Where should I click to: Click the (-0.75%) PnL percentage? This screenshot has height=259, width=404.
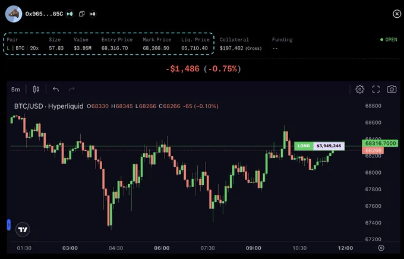222,69
